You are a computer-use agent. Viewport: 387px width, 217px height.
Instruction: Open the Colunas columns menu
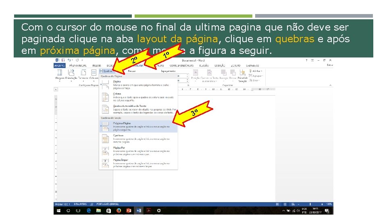click(x=94, y=75)
